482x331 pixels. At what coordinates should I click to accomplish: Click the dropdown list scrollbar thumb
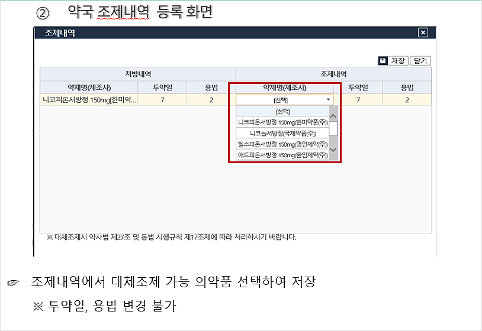tap(333, 128)
